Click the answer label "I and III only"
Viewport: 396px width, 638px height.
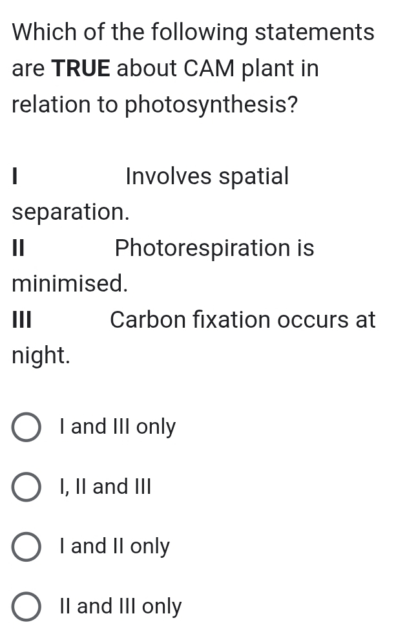[x=117, y=427]
